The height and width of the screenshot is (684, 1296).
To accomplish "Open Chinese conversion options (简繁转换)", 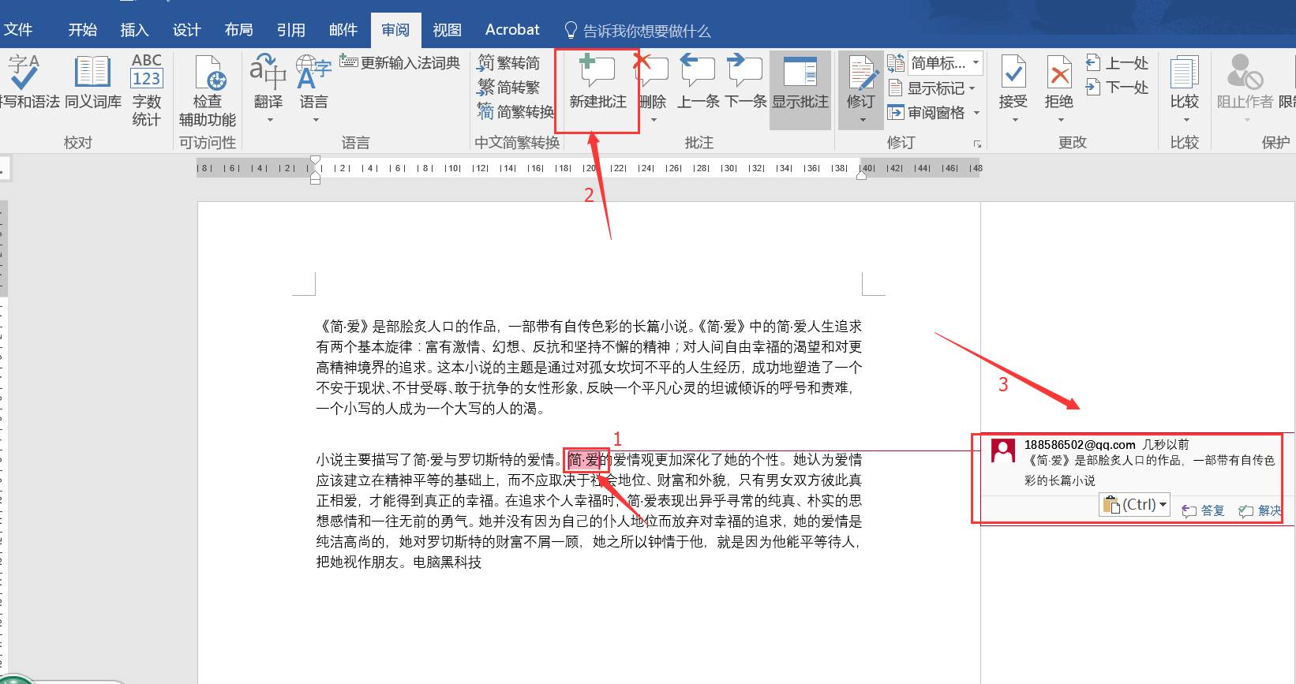I will pyautogui.click(x=516, y=112).
